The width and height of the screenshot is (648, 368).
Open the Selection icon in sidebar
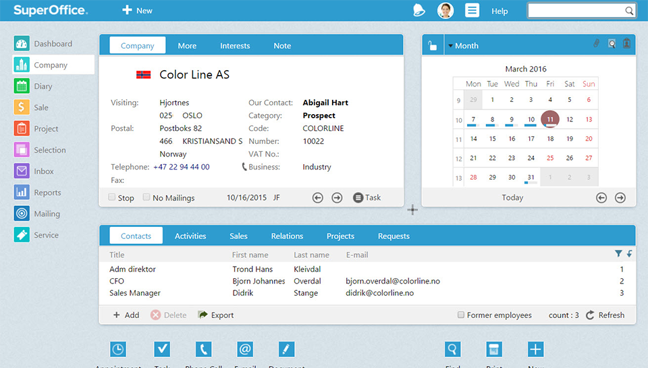click(x=22, y=150)
